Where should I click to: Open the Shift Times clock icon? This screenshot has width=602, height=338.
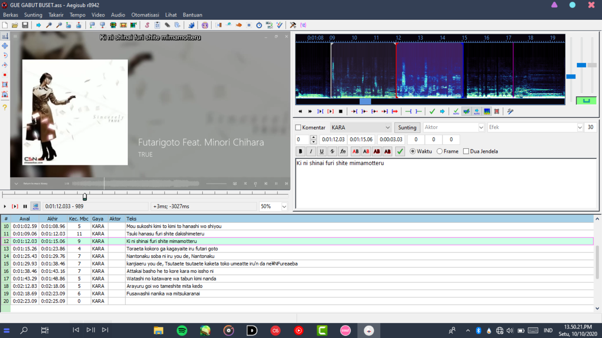(x=259, y=25)
